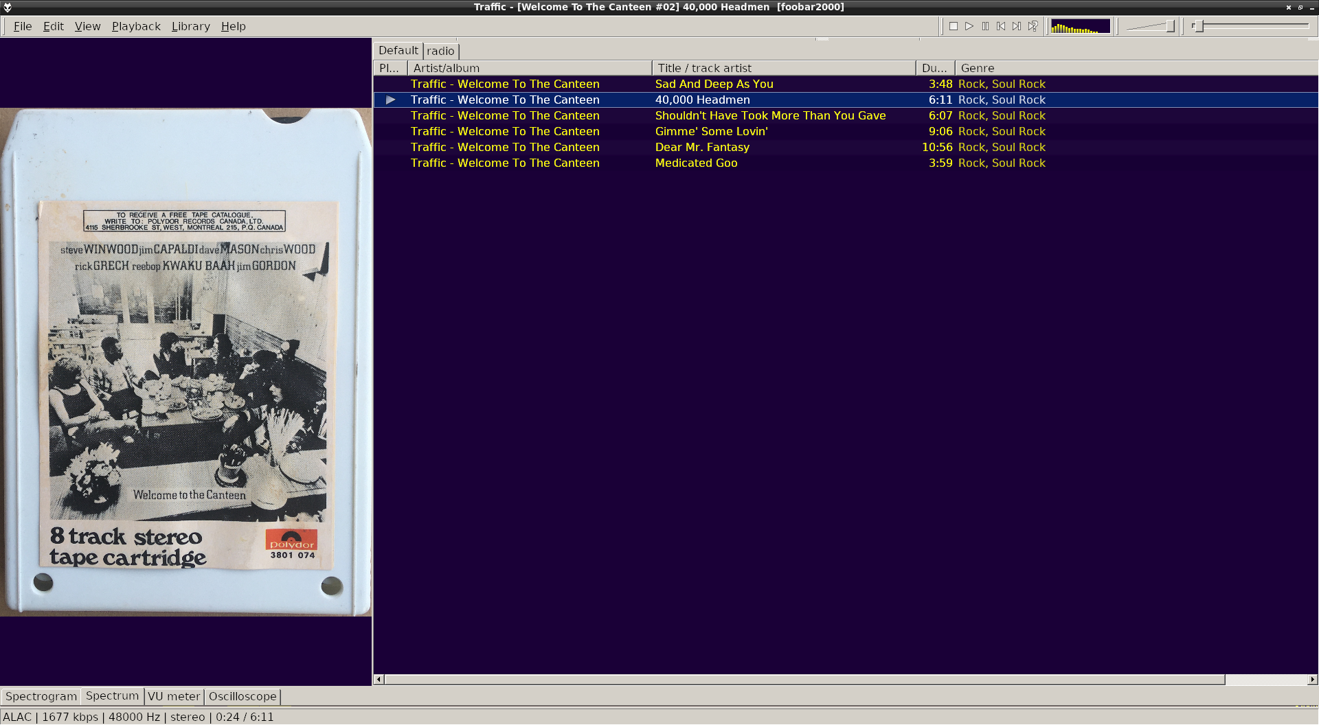Click the scrollbar right arrow
1319x725 pixels.
pyautogui.click(x=1312, y=680)
